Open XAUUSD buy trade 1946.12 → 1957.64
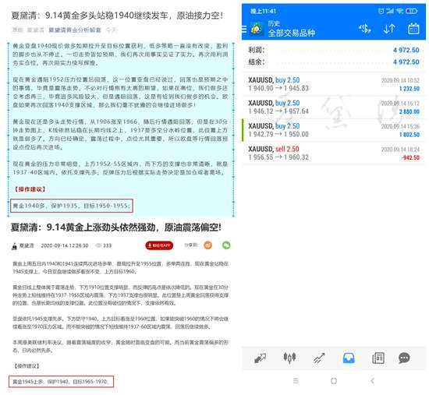This screenshot has width=429, height=395. (334, 108)
